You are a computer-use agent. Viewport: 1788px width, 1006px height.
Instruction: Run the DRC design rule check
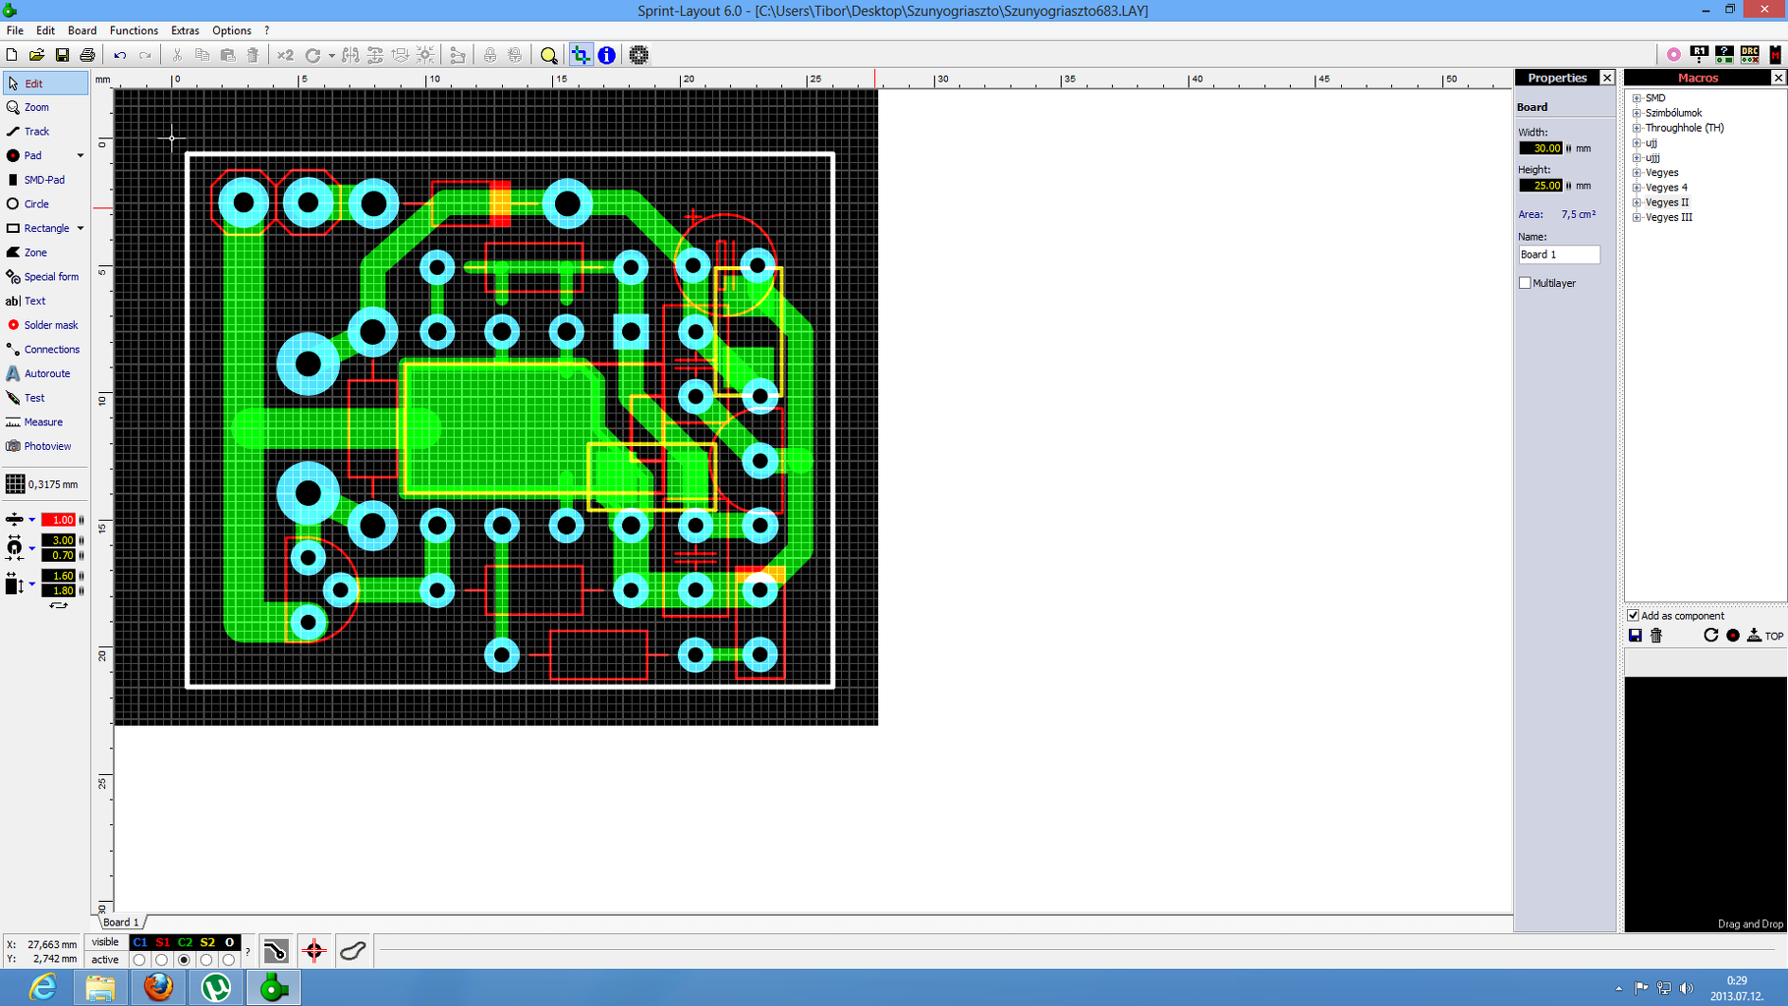1750,55
